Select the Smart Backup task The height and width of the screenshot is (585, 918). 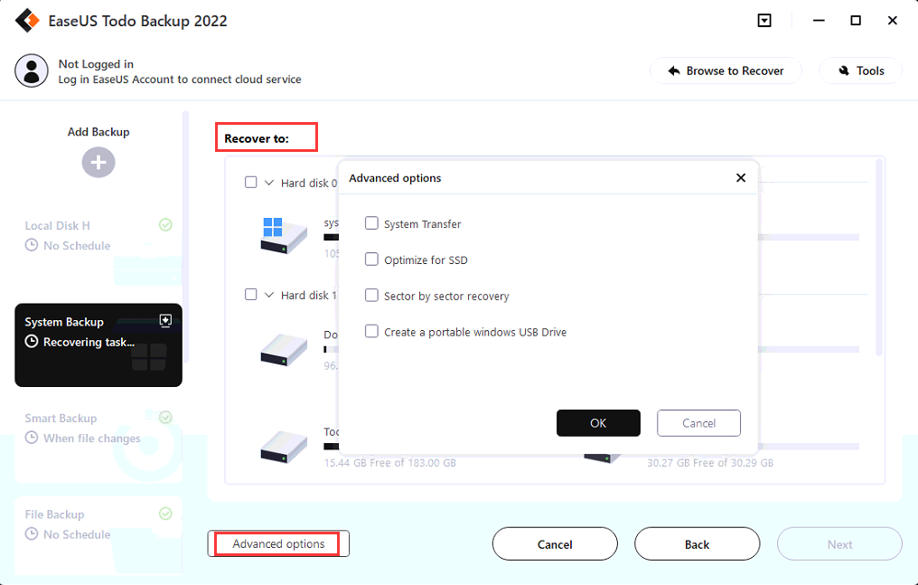coord(98,441)
